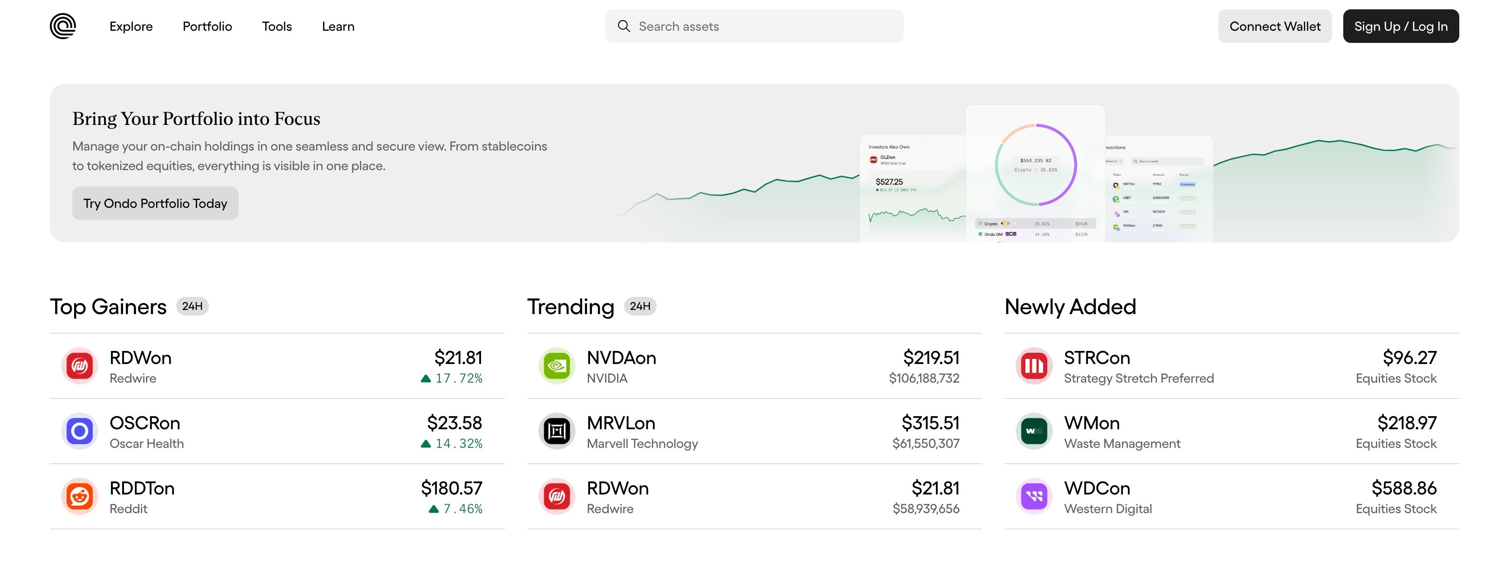Image resolution: width=1498 pixels, height=563 pixels.
Task: Click the Strategy Stretch Preferred icon
Action: pos(1034,366)
